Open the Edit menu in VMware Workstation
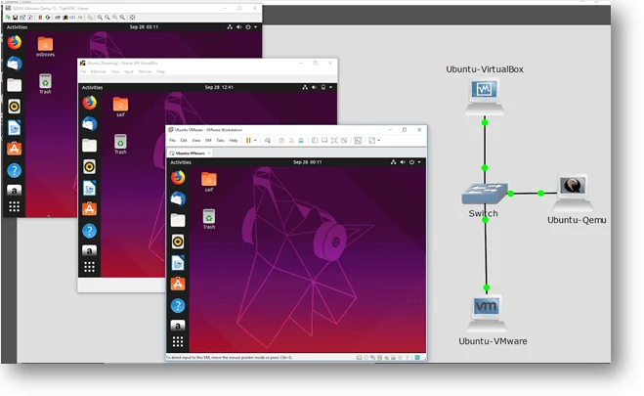The width and height of the screenshot is (644, 396). [x=184, y=141]
